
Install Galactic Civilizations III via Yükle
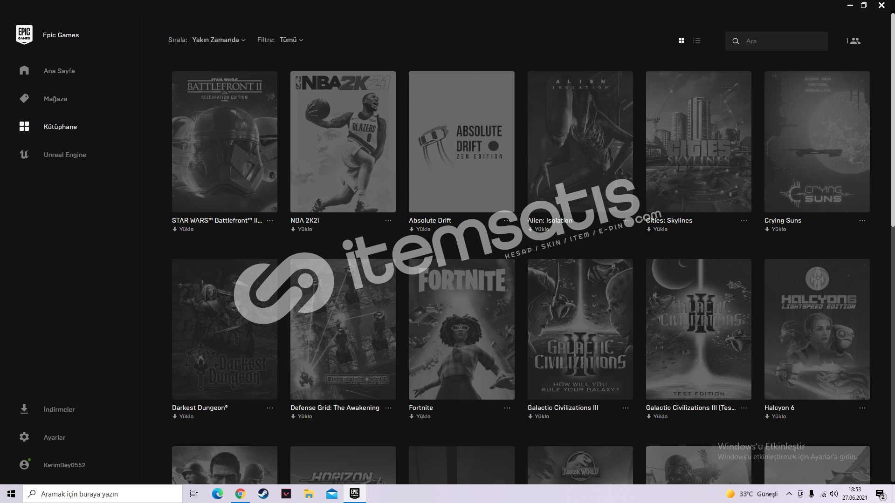538,416
